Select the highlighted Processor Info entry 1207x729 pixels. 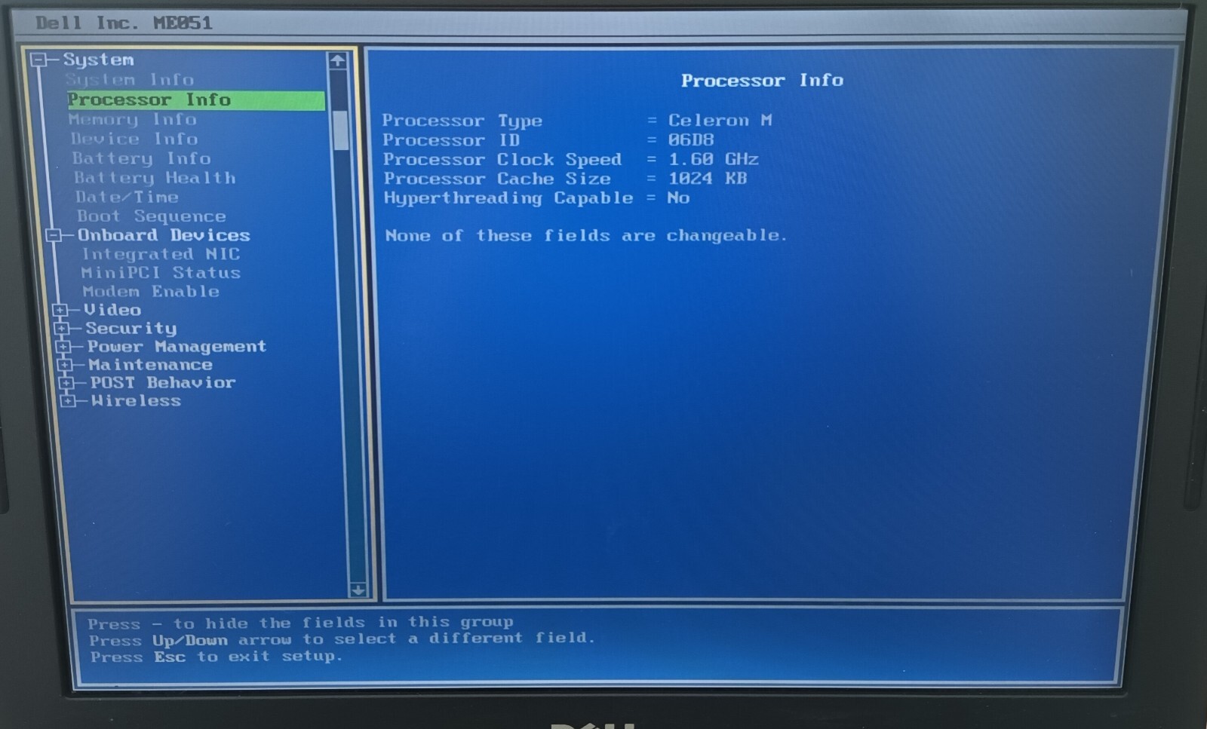coord(196,100)
